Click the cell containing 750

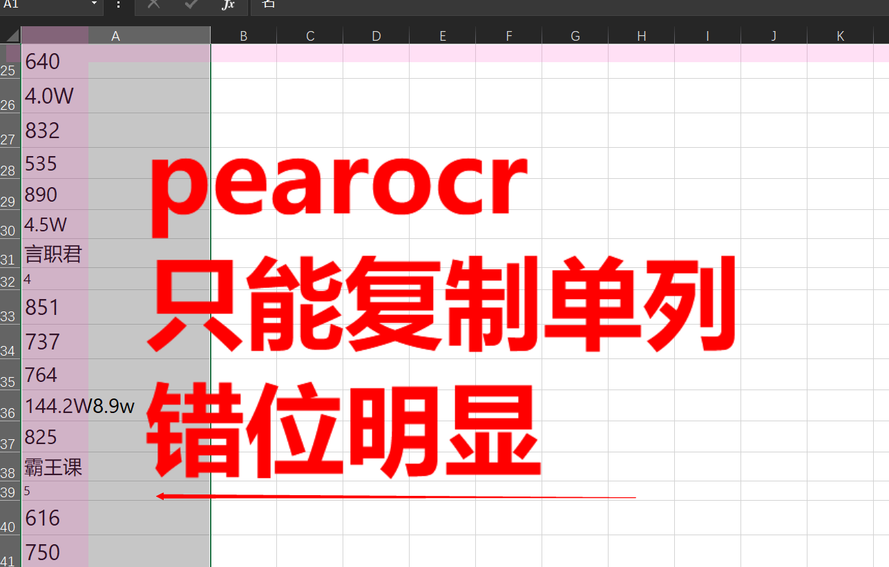[116, 552]
